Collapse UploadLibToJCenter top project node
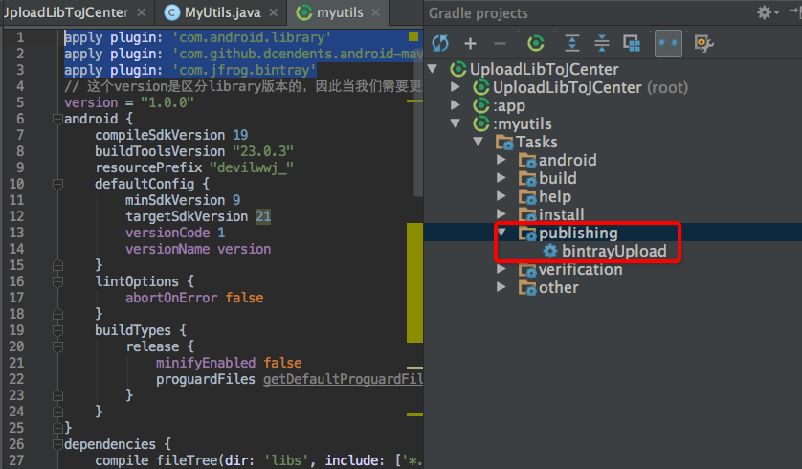The height and width of the screenshot is (469, 802). (433, 69)
